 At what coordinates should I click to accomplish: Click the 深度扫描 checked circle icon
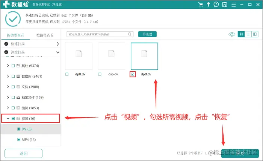pyautogui.click(x=6, y=52)
